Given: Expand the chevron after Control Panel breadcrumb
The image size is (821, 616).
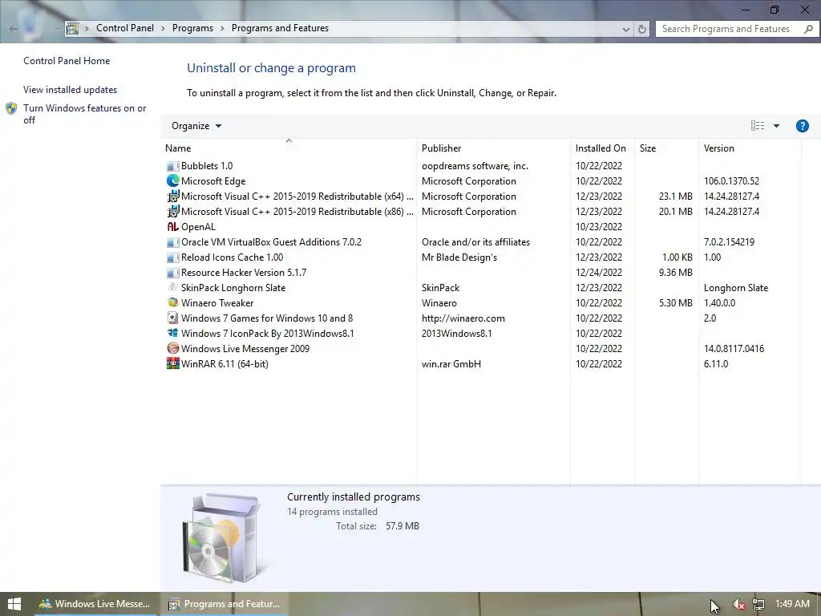Looking at the screenshot, I should pyautogui.click(x=163, y=28).
